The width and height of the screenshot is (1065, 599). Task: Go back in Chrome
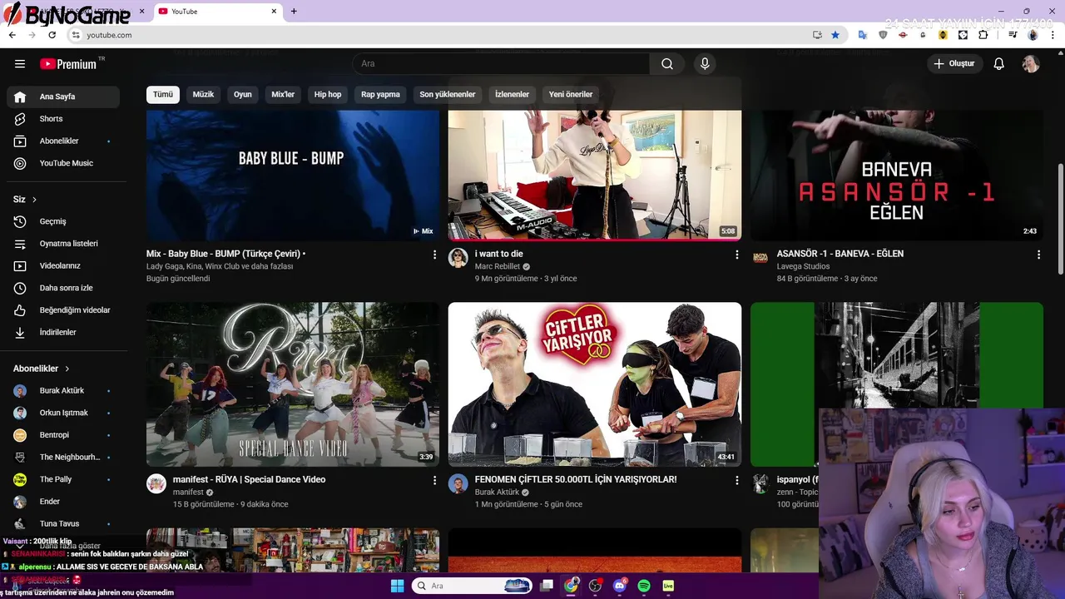pos(12,35)
